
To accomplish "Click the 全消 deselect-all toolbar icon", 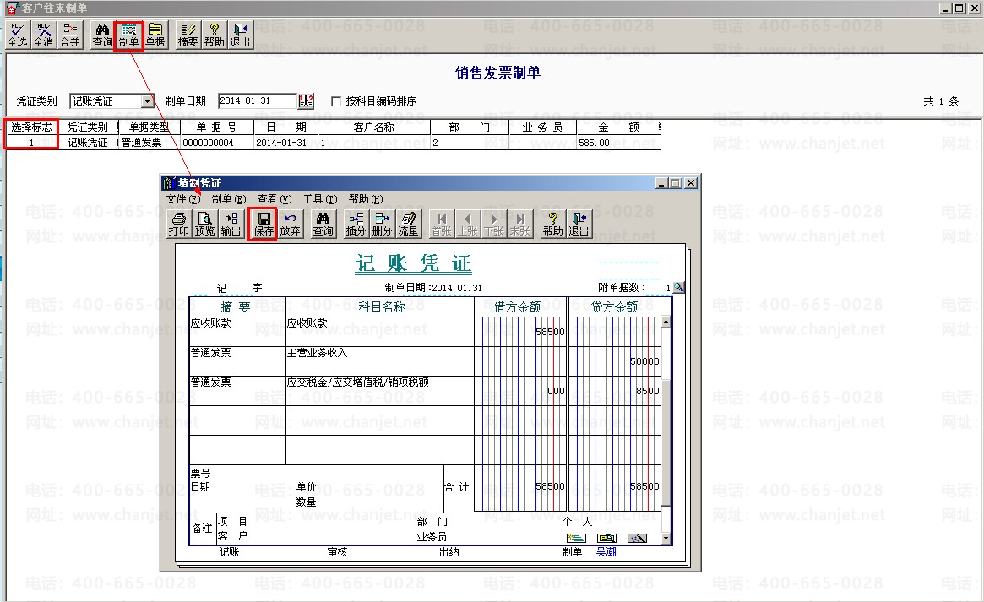I will pos(44,35).
